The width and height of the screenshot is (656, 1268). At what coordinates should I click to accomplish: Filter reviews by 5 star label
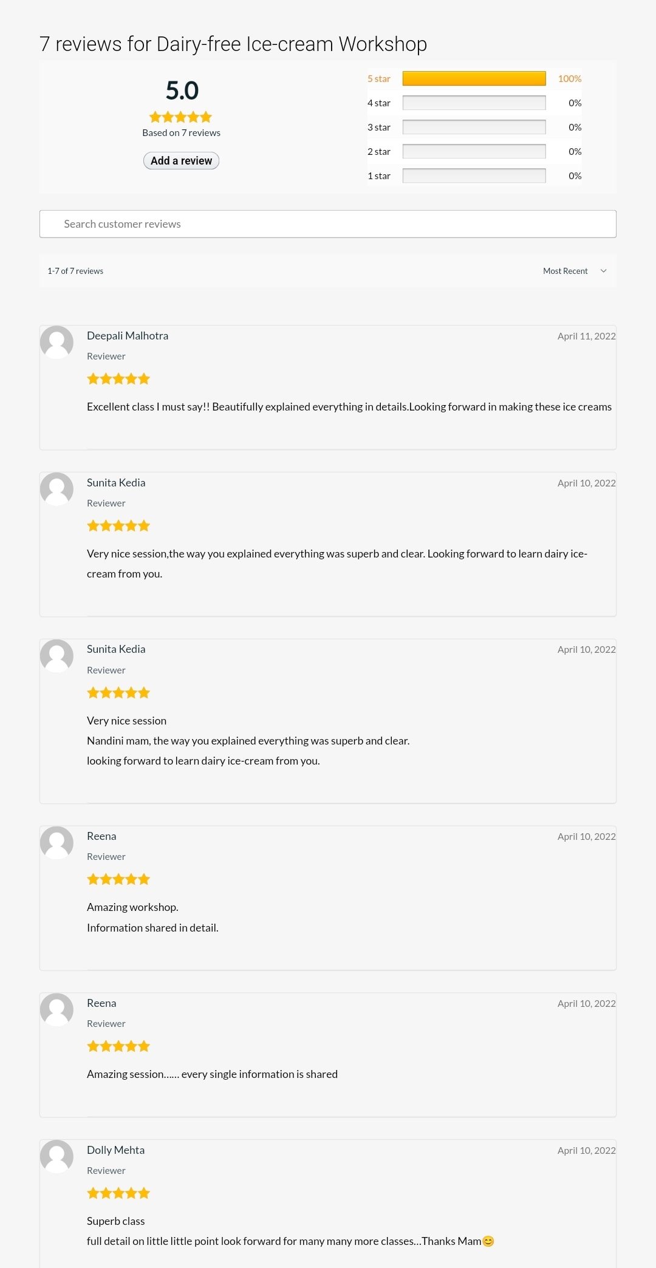click(378, 79)
